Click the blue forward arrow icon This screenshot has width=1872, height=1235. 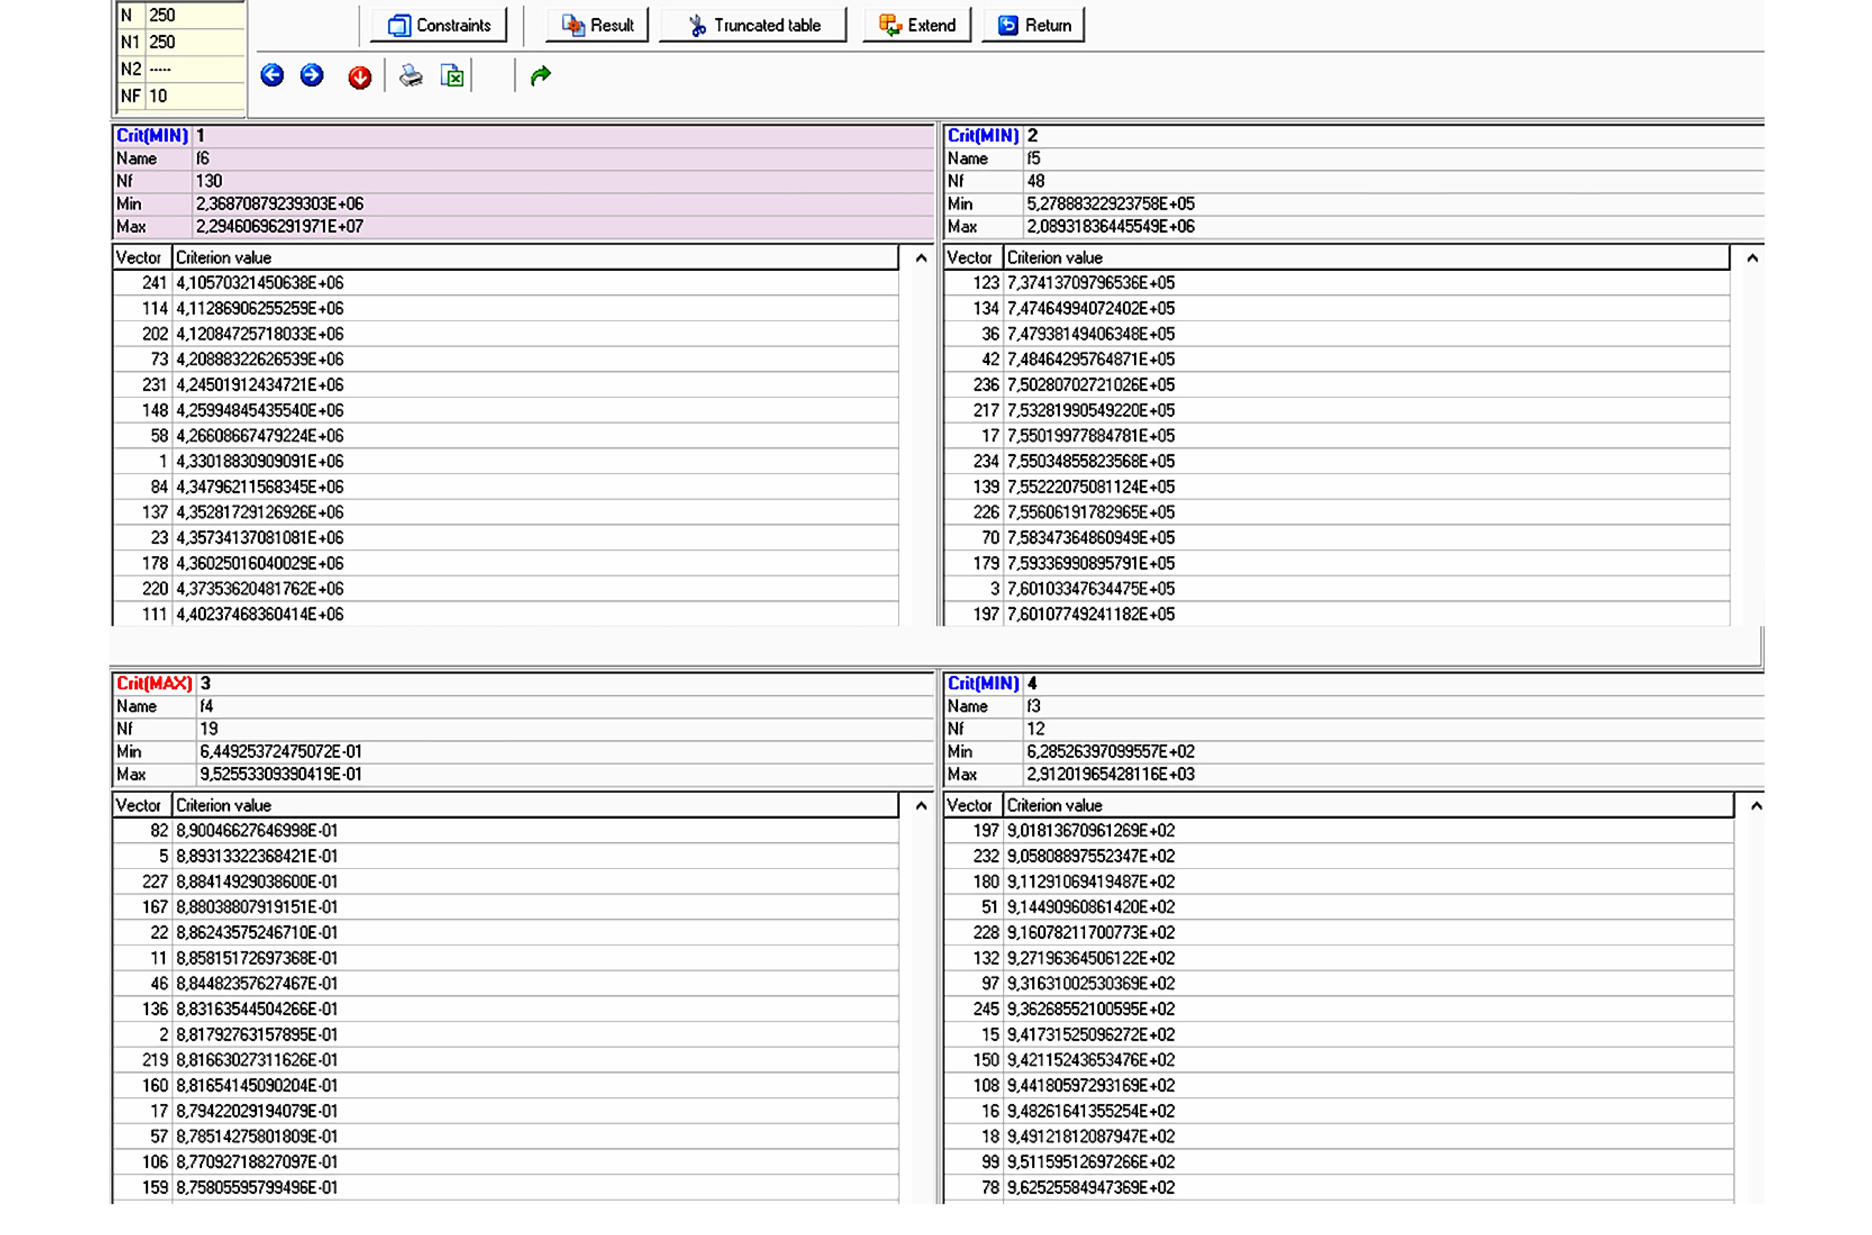[x=312, y=76]
